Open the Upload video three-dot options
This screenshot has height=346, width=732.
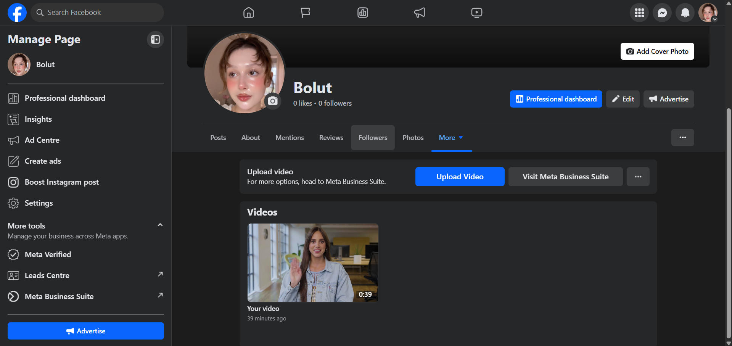tap(638, 177)
